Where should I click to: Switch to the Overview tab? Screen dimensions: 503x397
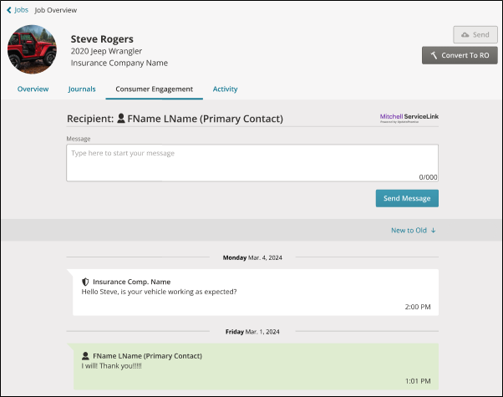(33, 89)
